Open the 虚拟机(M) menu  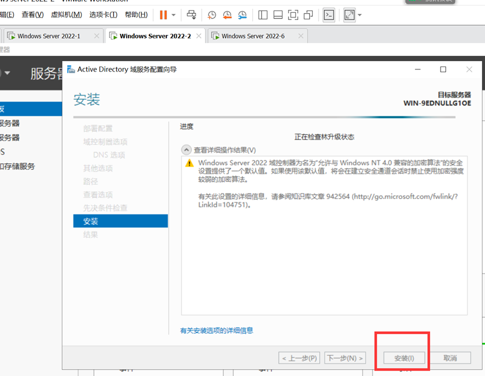[x=66, y=15]
